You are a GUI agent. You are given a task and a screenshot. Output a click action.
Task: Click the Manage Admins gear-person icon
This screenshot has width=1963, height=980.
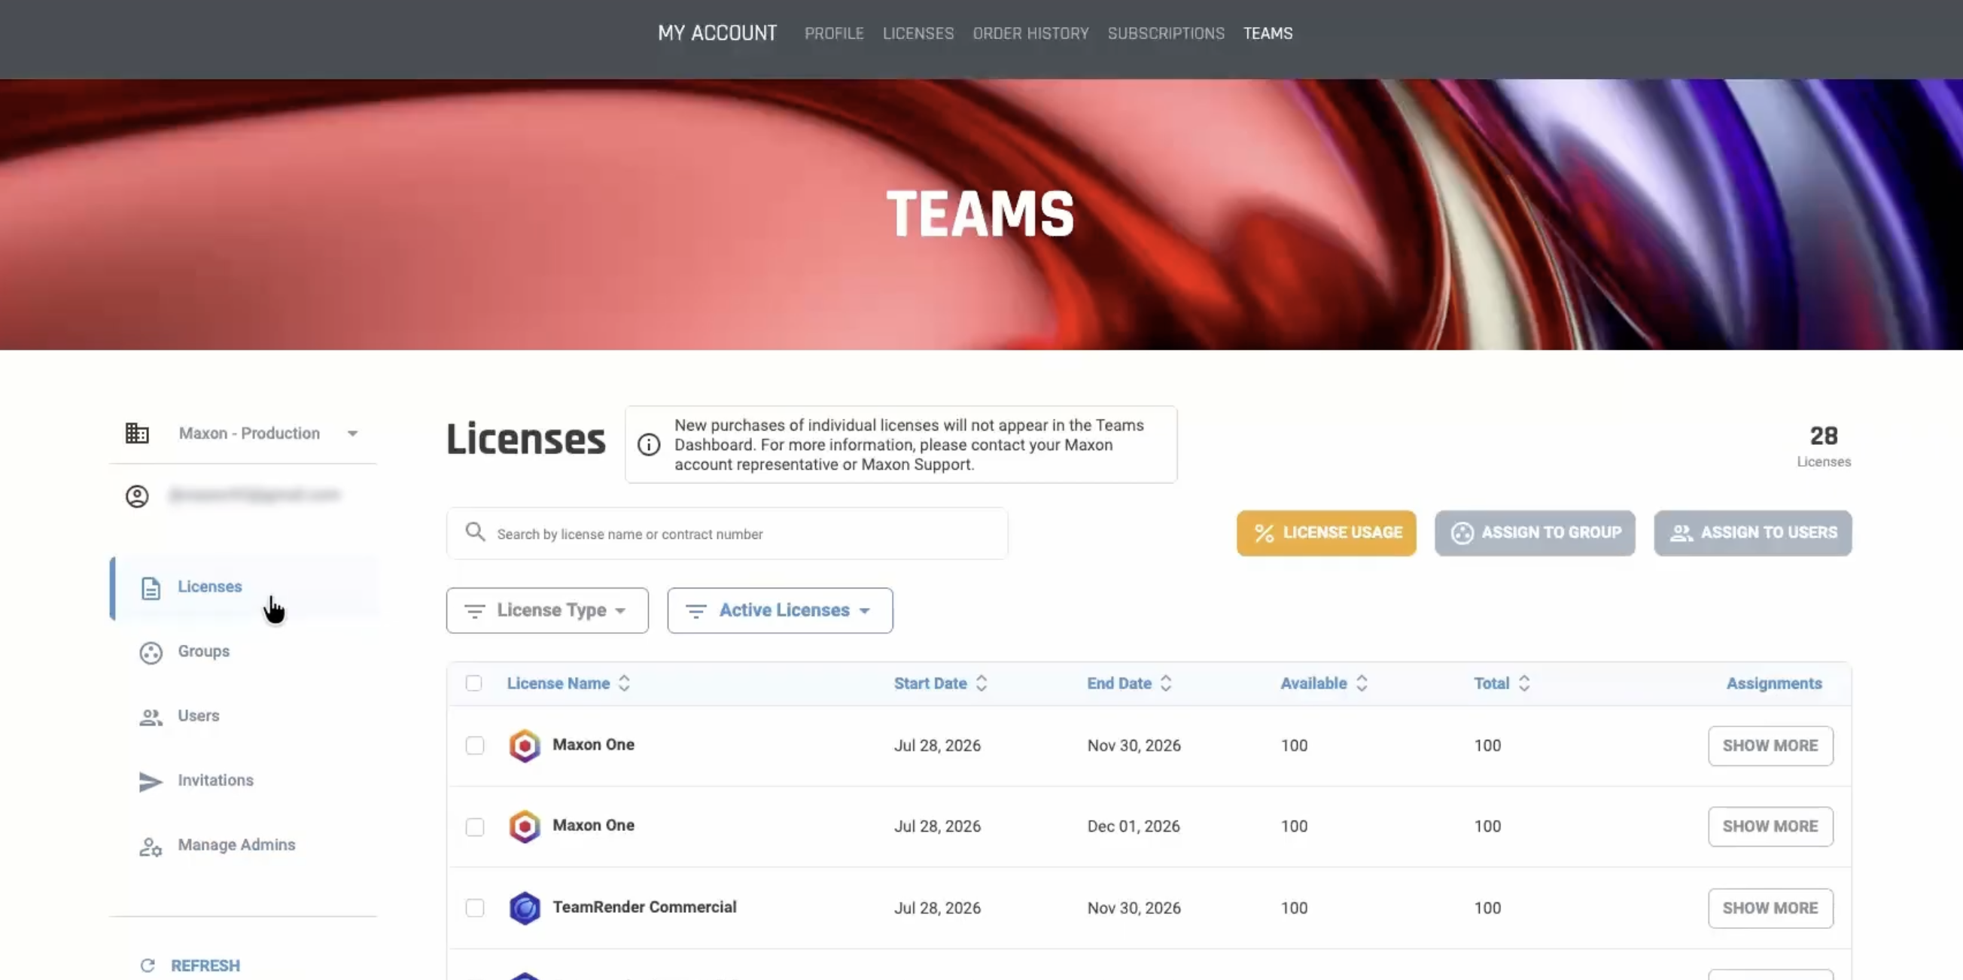(151, 846)
